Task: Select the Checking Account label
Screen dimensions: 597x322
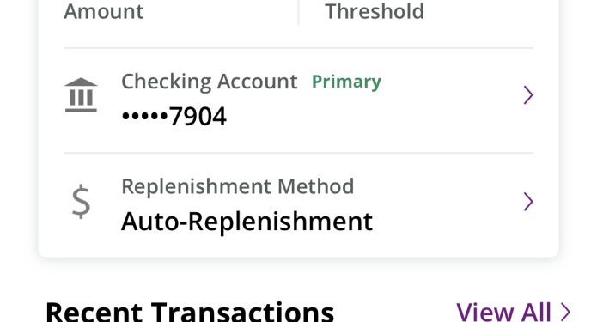Action: 210,82
